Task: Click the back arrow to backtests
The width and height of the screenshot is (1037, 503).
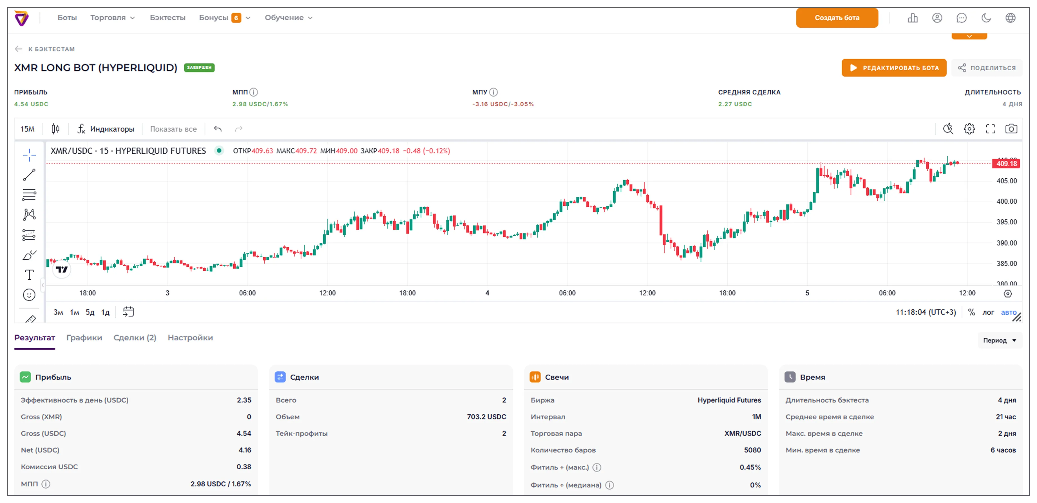Action: 19,49
